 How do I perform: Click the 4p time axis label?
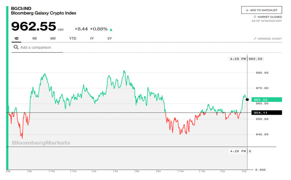click(245, 171)
